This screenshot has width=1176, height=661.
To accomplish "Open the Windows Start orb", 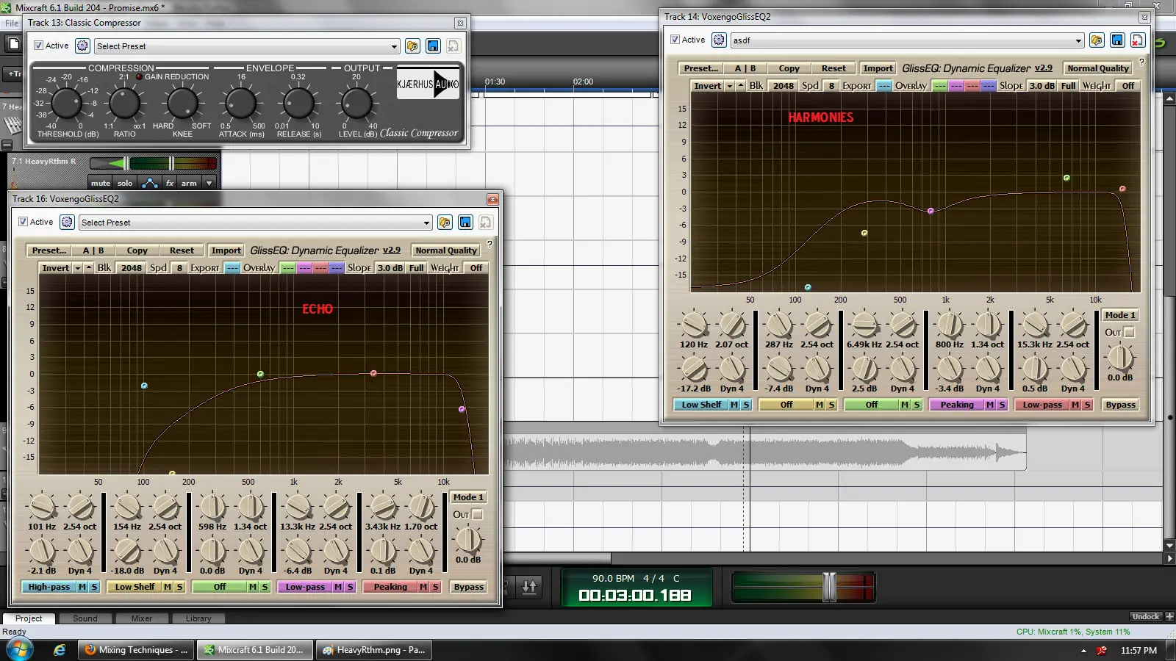I will point(19,650).
